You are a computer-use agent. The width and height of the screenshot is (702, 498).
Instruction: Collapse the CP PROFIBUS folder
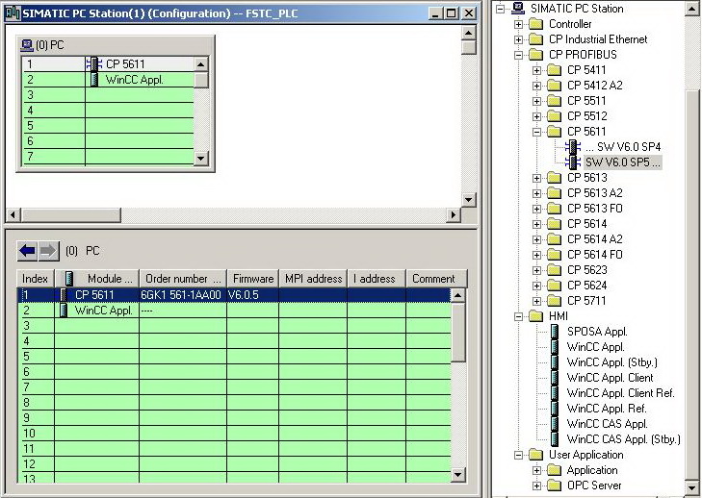[x=518, y=55]
